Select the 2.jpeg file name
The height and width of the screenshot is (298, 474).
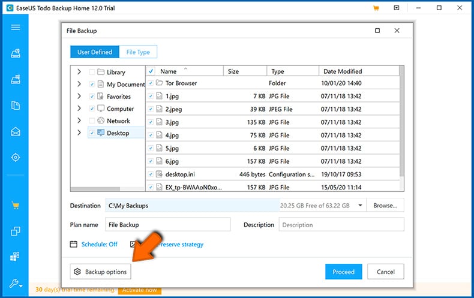click(x=173, y=109)
